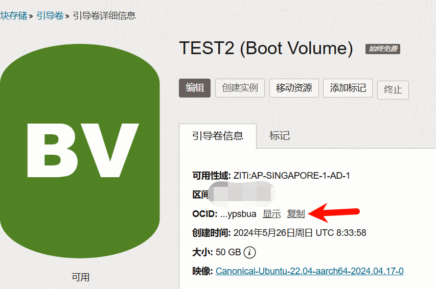Click the 添加标记 button
Viewport: 436px width, 289px height.
pyautogui.click(x=348, y=88)
